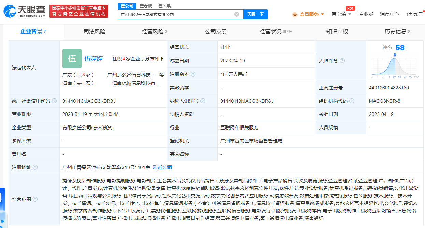
Task: Open help icon next to 纳税人识别号
Action: tap(203, 101)
